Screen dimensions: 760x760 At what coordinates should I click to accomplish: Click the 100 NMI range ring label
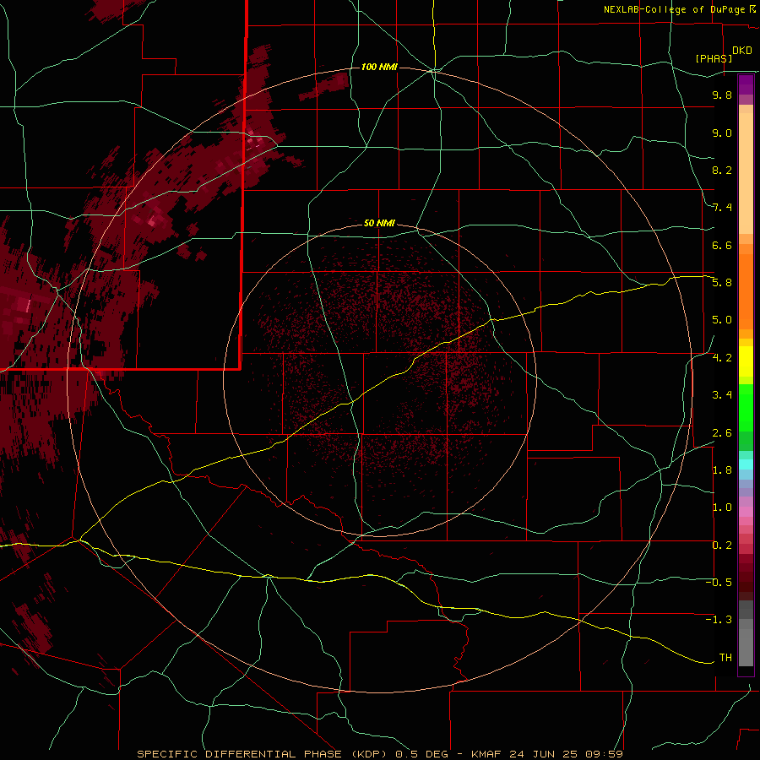[379, 67]
